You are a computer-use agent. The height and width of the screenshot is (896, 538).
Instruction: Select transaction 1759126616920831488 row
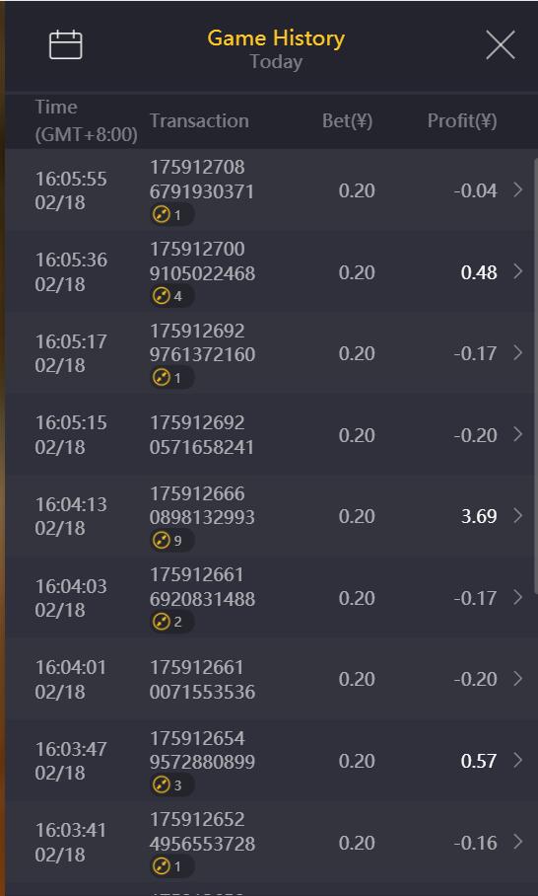pyautogui.click(x=269, y=598)
